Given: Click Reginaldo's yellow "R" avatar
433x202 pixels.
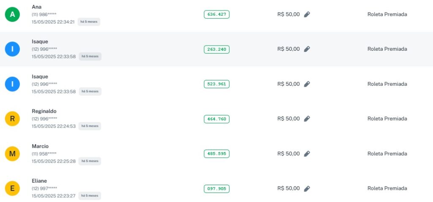Looking at the screenshot, I should (12, 119).
